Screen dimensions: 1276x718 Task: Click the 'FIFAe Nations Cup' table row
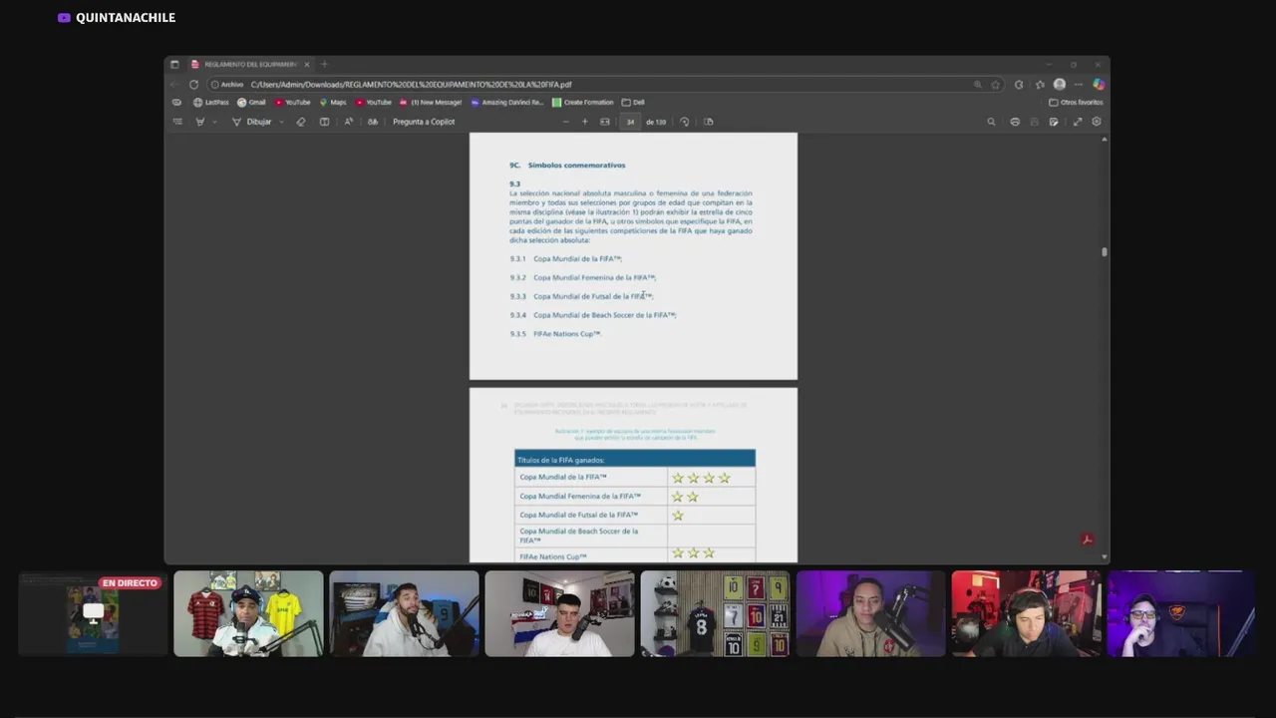coord(635,554)
